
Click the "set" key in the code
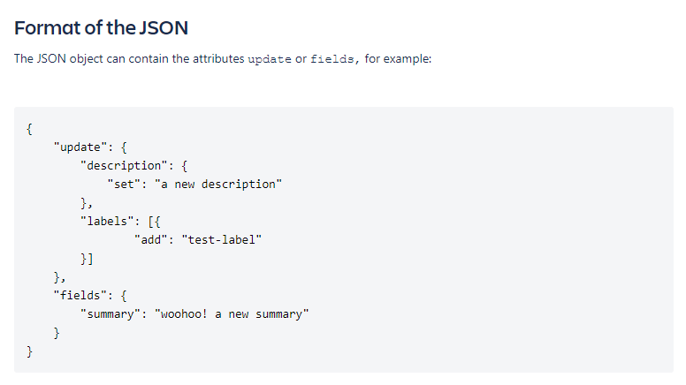tap(125, 185)
